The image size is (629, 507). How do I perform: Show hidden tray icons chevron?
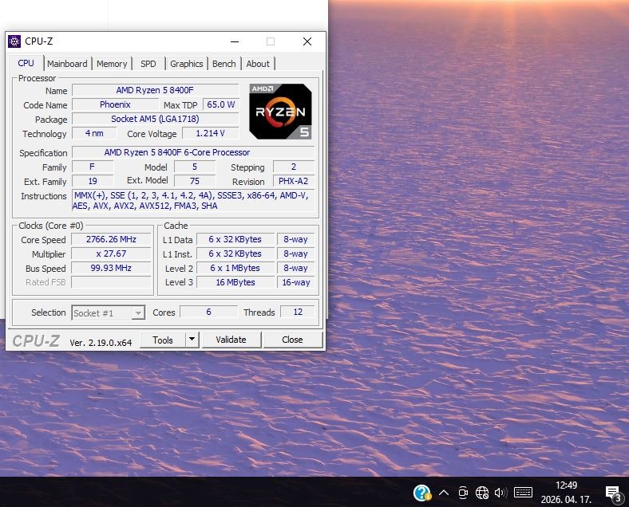(x=444, y=493)
